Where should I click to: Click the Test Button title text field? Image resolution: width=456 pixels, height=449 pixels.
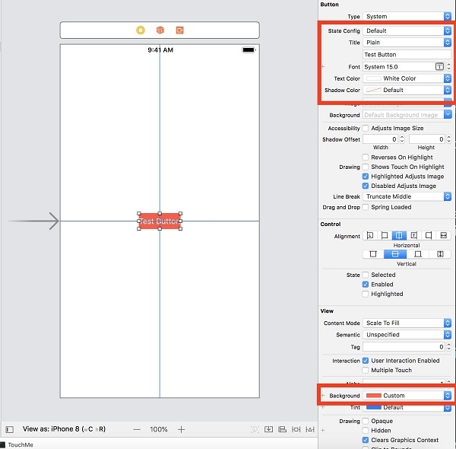point(407,55)
